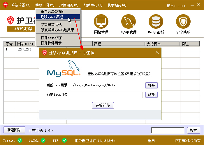Click the FTP green check status icon
This screenshot has width=204, height=145.
click(64, 140)
